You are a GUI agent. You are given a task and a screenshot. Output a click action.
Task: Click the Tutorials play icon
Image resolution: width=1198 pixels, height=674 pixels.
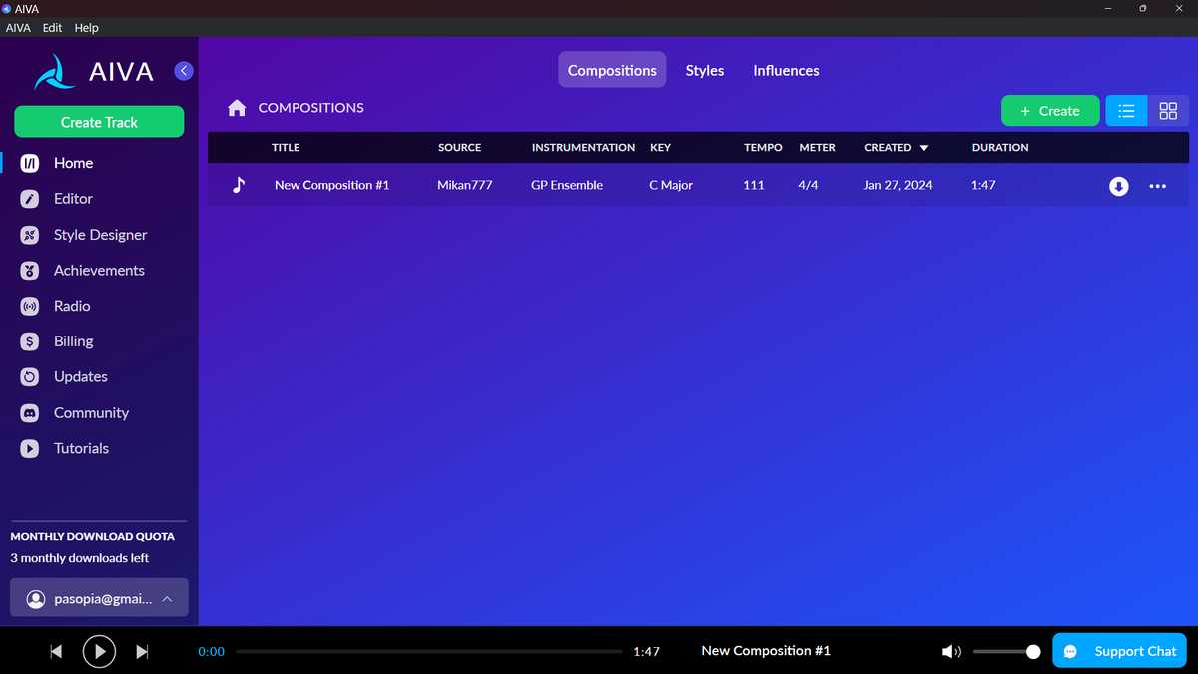(30, 449)
